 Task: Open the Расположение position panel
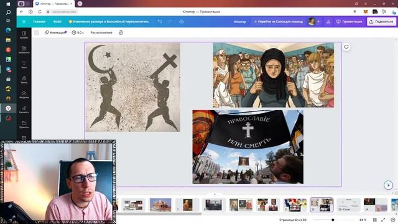[x=101, y=32]
